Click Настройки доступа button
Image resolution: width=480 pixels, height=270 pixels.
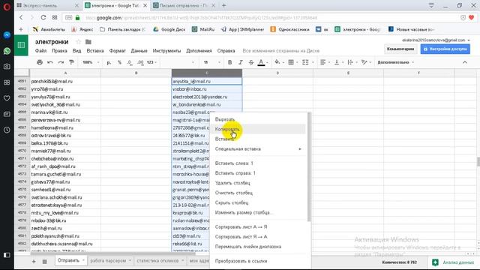[x=445, y=49]
